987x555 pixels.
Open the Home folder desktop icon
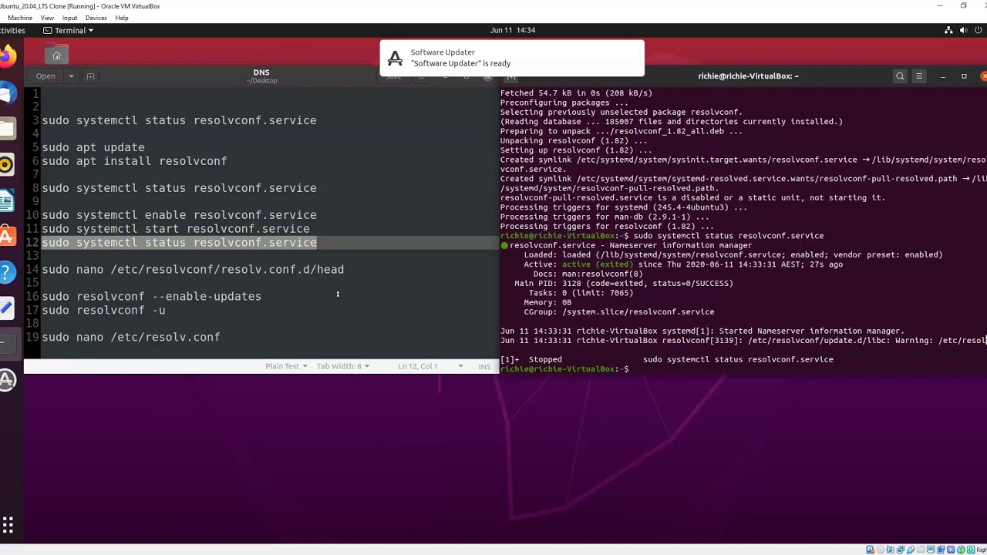tap(56, 55)
